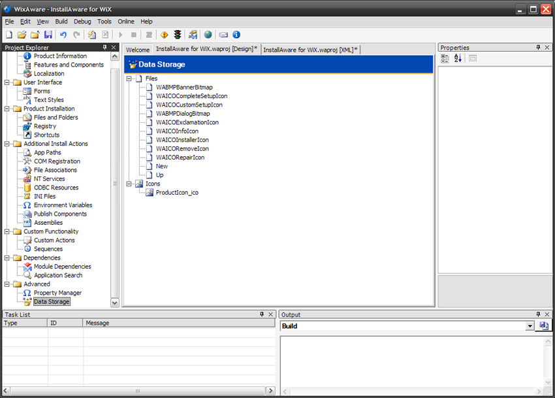Select Environment Variables item

[x=63, y=205]
